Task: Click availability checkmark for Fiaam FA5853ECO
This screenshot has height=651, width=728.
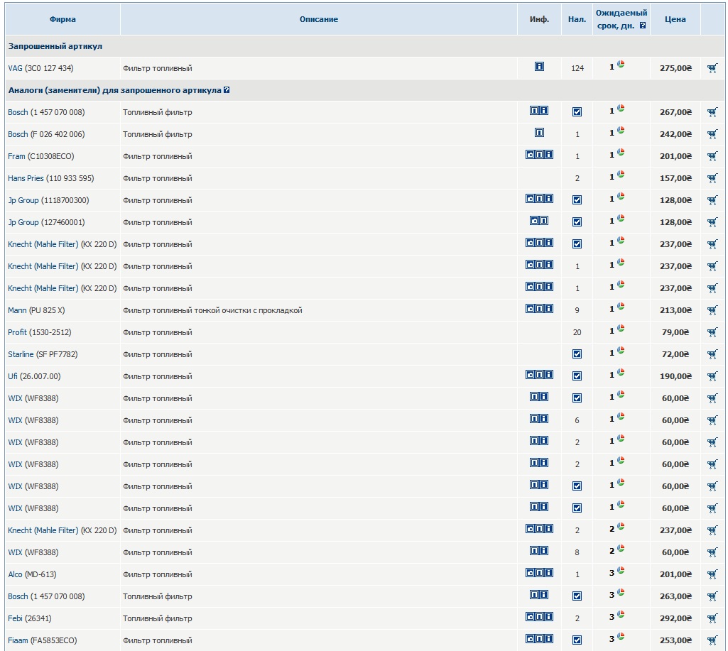Action: (577, 640)
